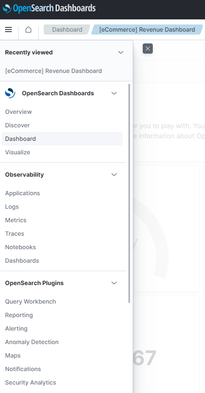Open Discover from the navigation
Image resolution: width=205 pixels, height=393 pixels.
18,125
